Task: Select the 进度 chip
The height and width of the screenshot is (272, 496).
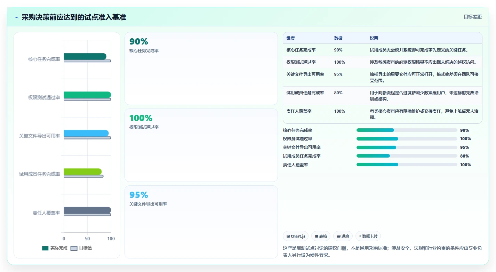Action: point(343,236)
